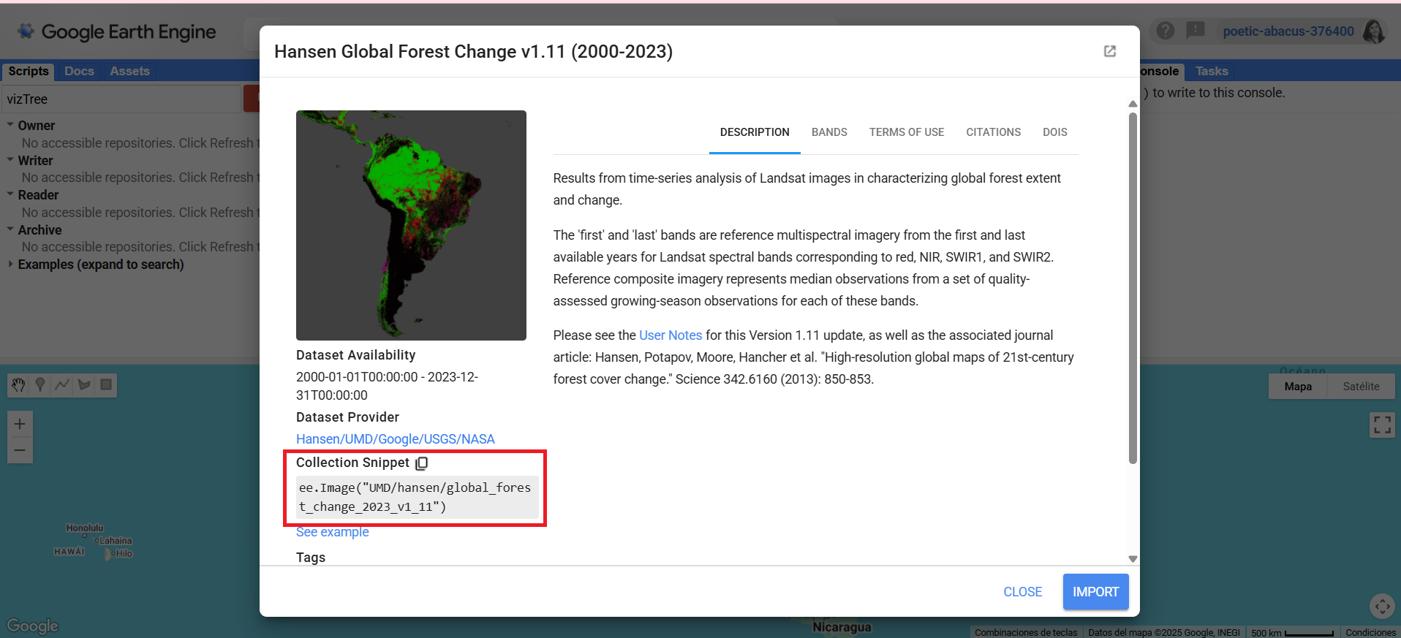Expand the Examples section

[10, 264]
